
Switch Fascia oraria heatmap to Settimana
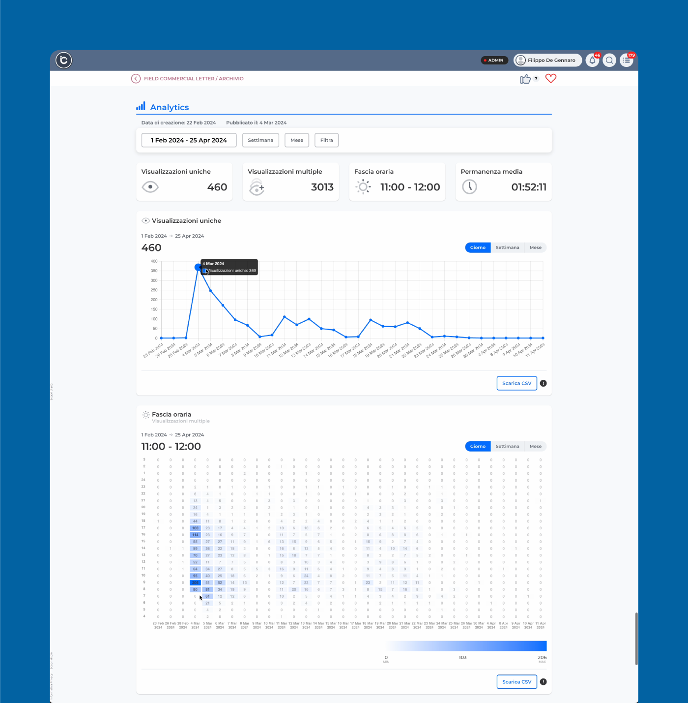click(507, 446)
